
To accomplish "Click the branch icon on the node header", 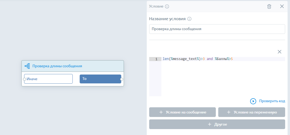I will pos(27,66).
